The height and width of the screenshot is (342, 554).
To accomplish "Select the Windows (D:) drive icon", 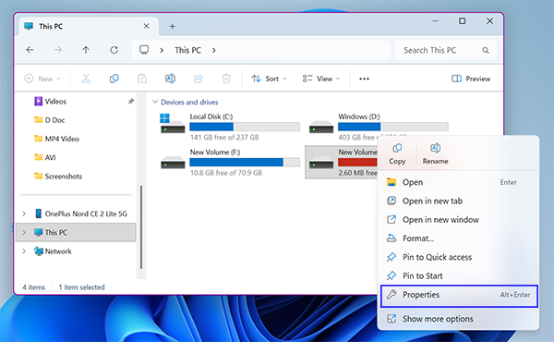I will (320, 127).
